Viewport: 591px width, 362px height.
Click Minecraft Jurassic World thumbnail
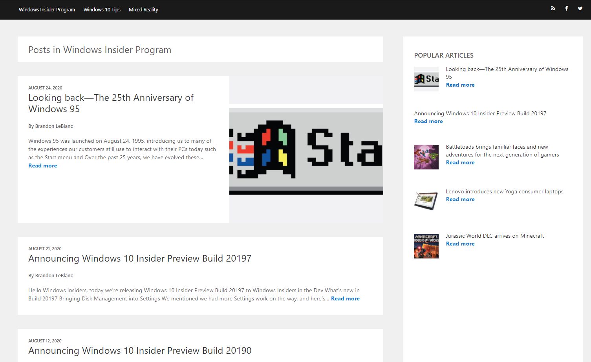click(x=426, y=246)
